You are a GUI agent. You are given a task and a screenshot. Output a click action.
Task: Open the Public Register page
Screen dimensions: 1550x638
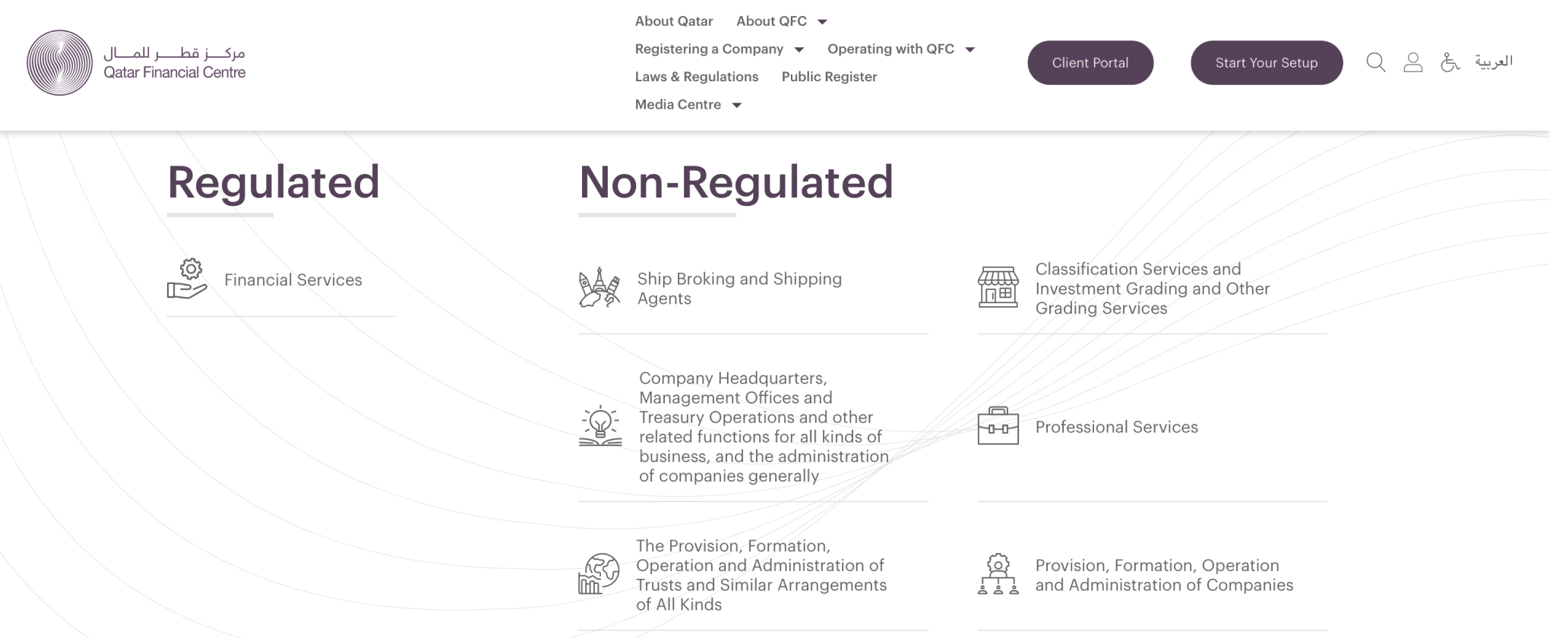click(829, 77)
